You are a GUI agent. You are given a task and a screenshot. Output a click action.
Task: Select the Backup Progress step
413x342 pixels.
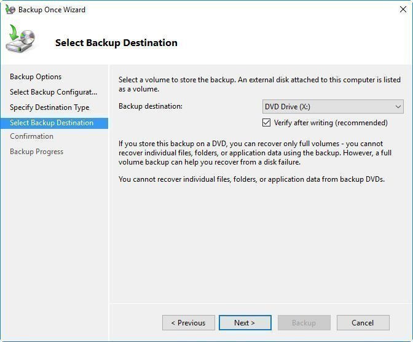(36, 152)
